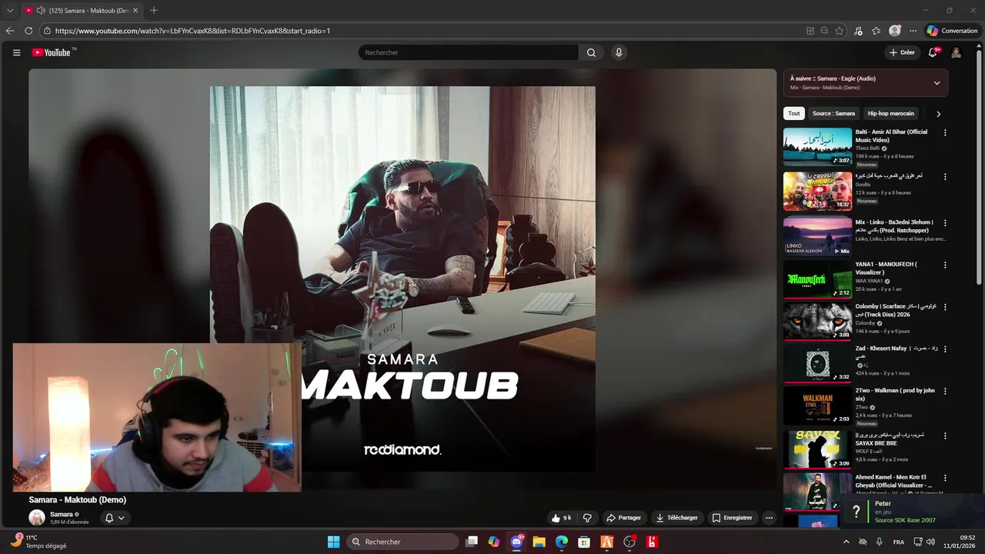Open the Samara channel avatar
The width and height of the screenshot is (985, 554).
pyautogui.click(x=37, y=517)
